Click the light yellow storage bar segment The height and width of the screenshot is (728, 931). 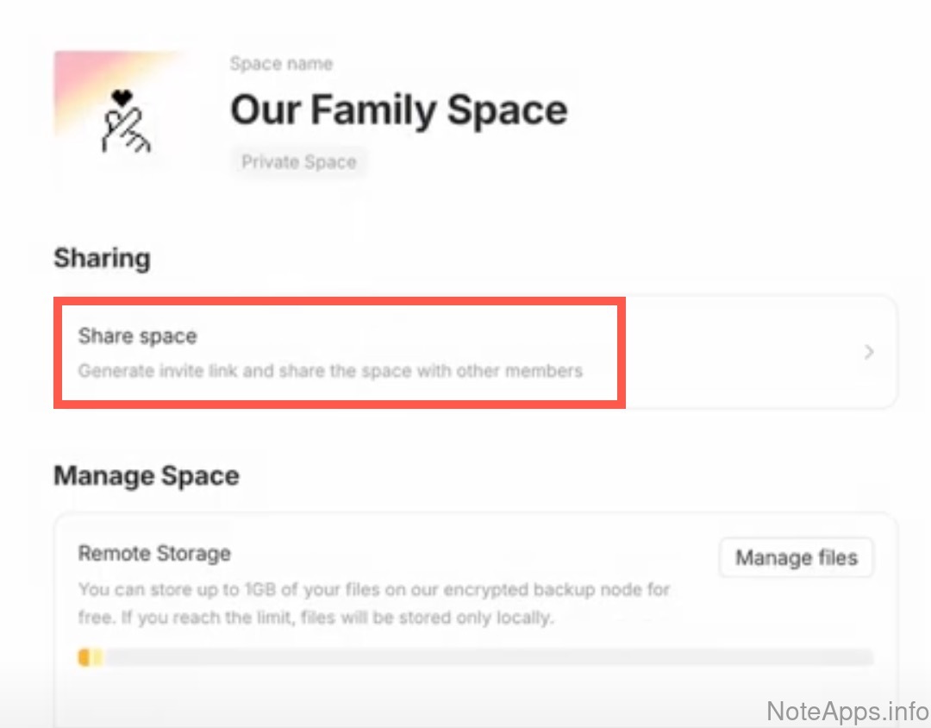tap(97, 658)
